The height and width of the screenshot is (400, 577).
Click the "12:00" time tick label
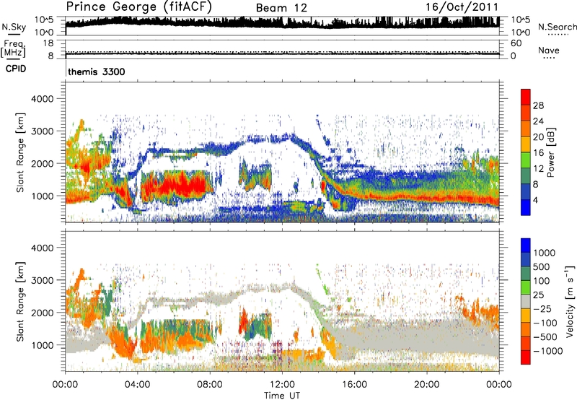pos(282,385)
